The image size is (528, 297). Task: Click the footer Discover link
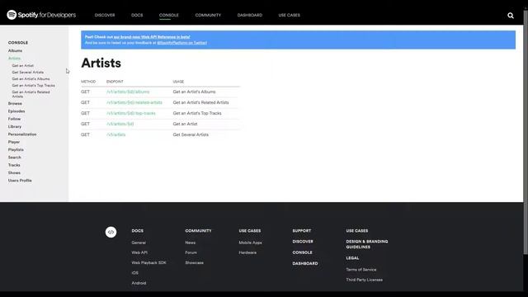[303, 242]
